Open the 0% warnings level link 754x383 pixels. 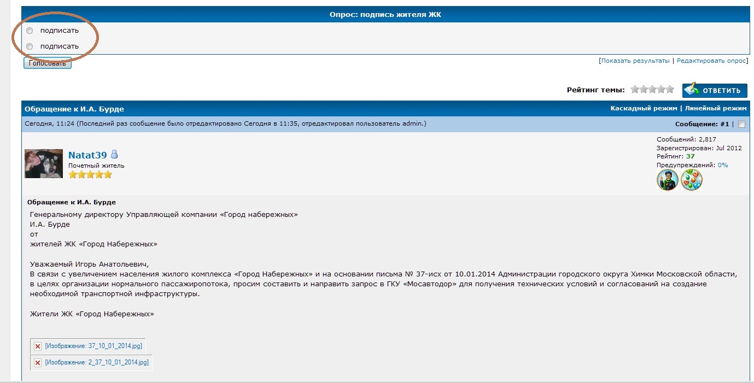[722, 165]
